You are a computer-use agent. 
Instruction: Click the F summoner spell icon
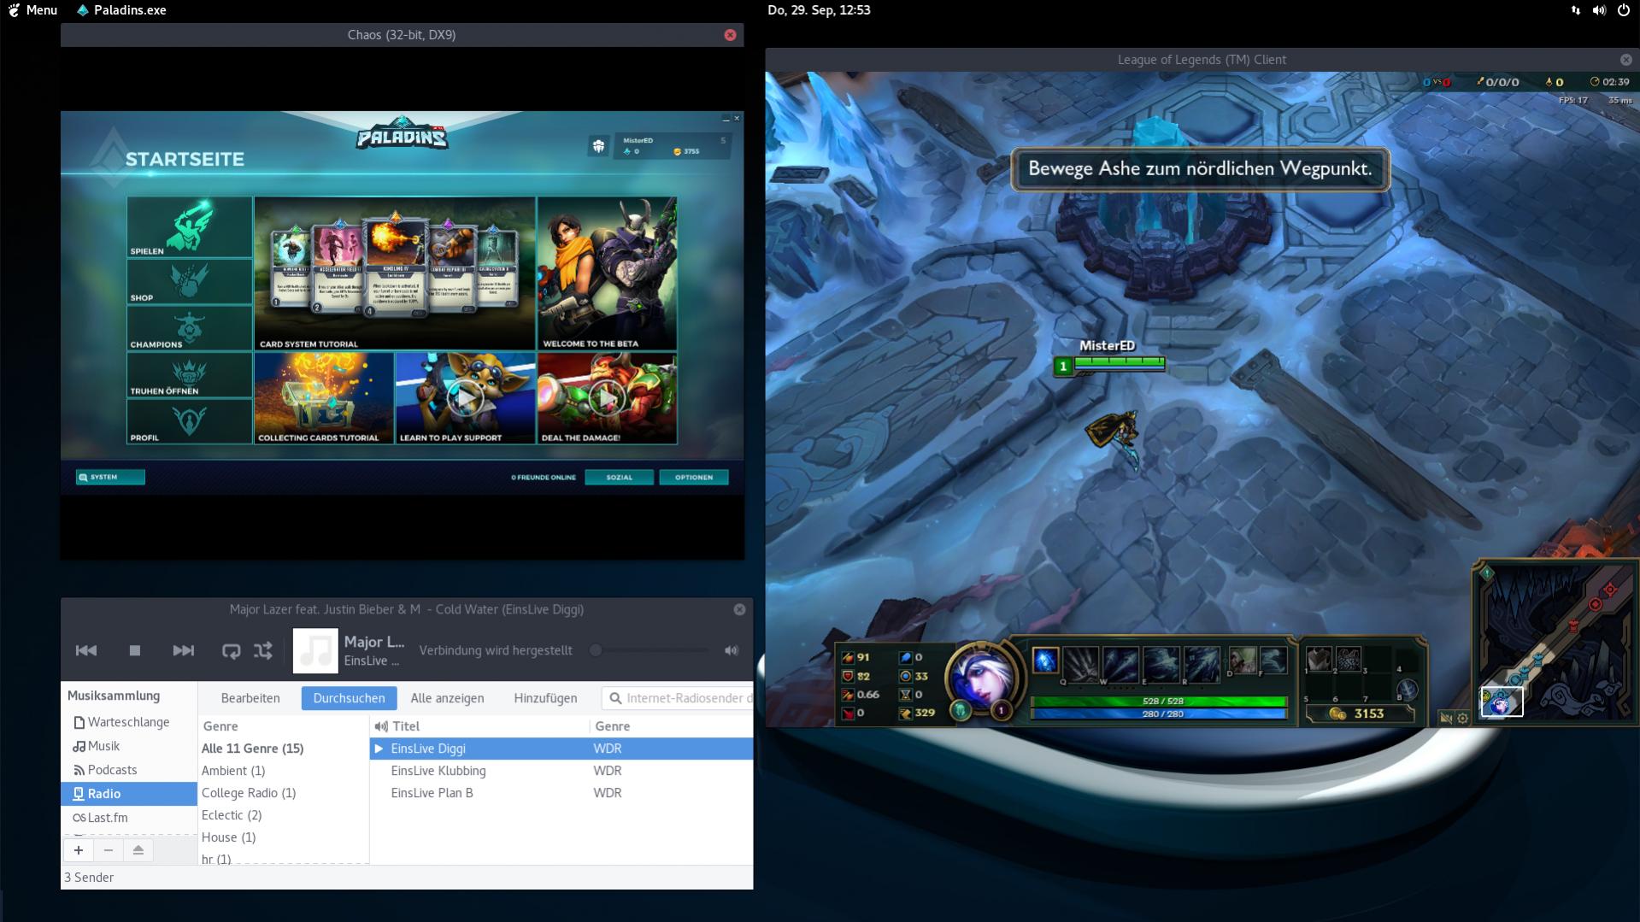[1273, 660]
